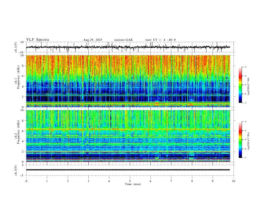263x203 pixels.
Task: Click the "2" kHz tick of ch.2 spectrogram
Action: click(23, 152)
